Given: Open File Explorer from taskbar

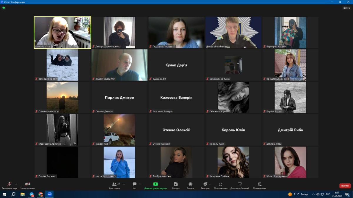Looking at the screenshot, I should point(22,194).
